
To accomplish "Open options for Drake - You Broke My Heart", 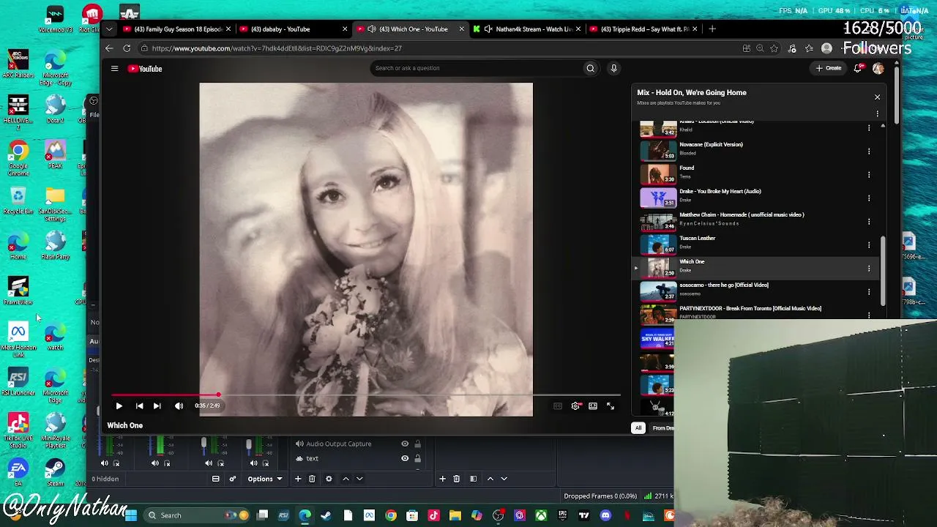I will click(x=869, y=198).
